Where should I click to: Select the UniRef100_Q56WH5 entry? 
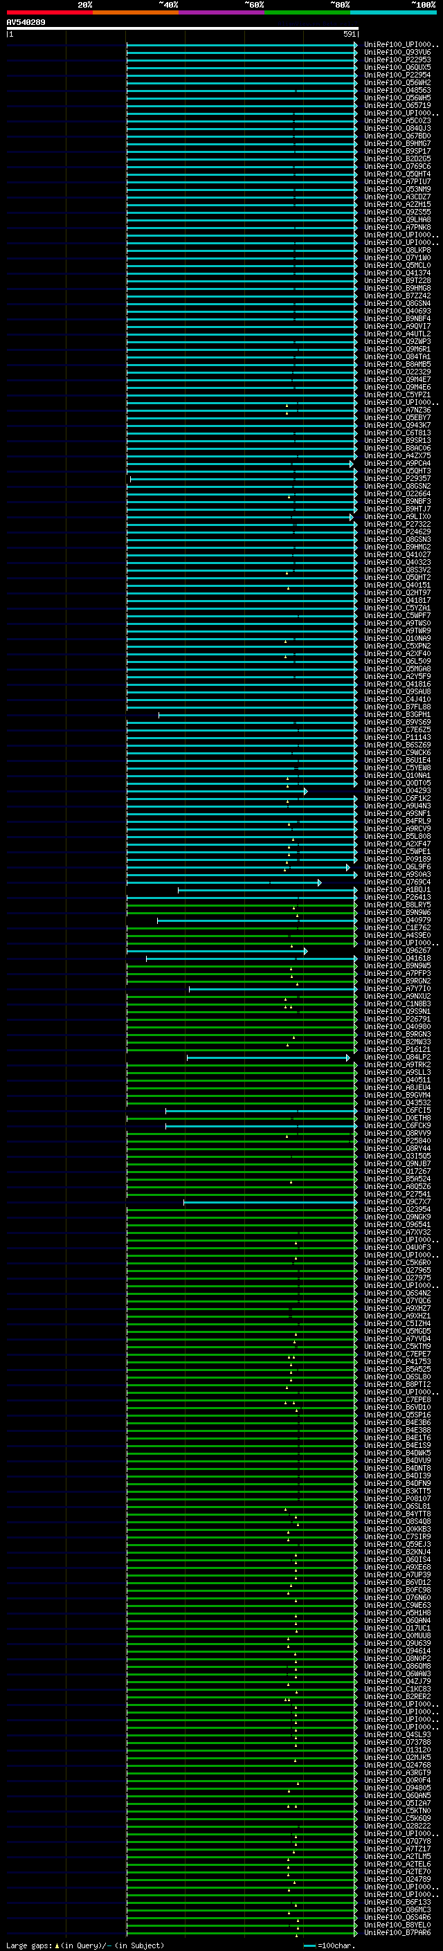click(x=397, y=98)
